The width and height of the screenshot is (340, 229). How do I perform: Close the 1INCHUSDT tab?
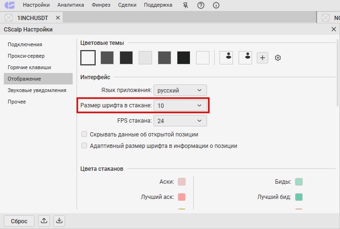(58, 18)
